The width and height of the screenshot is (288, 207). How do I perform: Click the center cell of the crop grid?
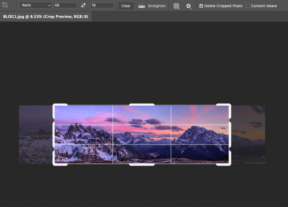click(x=142, y=135)
